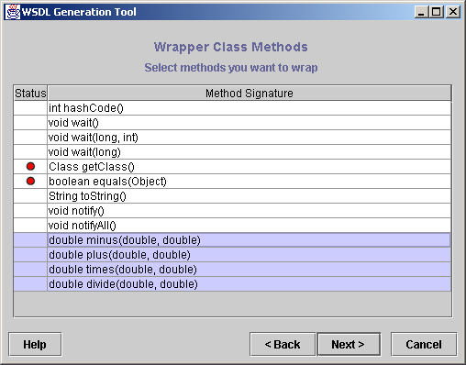Go to previous step with Back button
The width and height of the screenshot is (466, 365).
click(283, 345)
